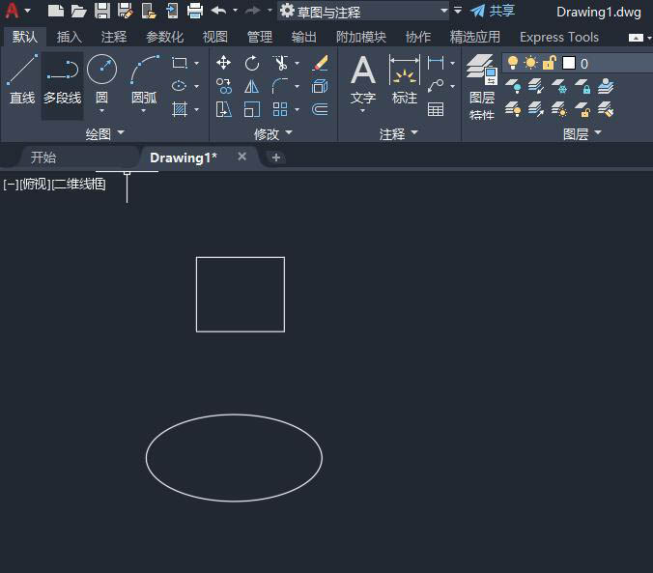Select the Leader tool
Image resolution: width=653 pixels, height=573 pixels.
coord(436,86)
